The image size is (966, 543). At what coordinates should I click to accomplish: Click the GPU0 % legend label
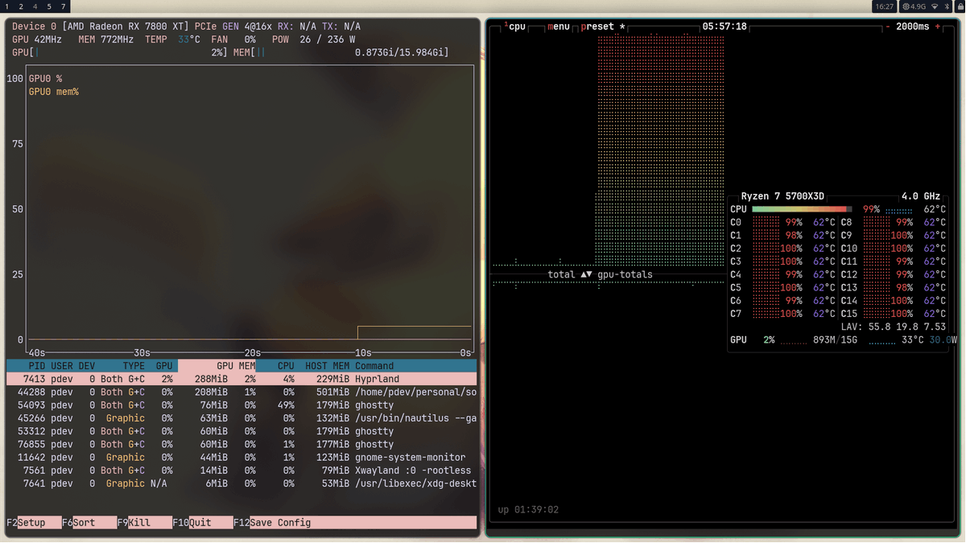(x=45, y=79)
